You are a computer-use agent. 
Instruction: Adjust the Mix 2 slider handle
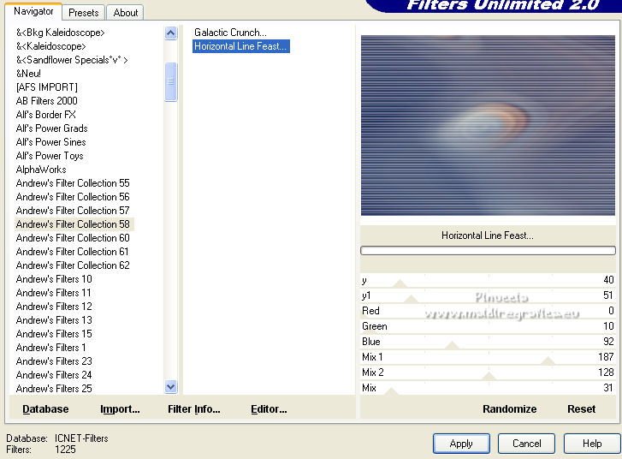[489, 376]
